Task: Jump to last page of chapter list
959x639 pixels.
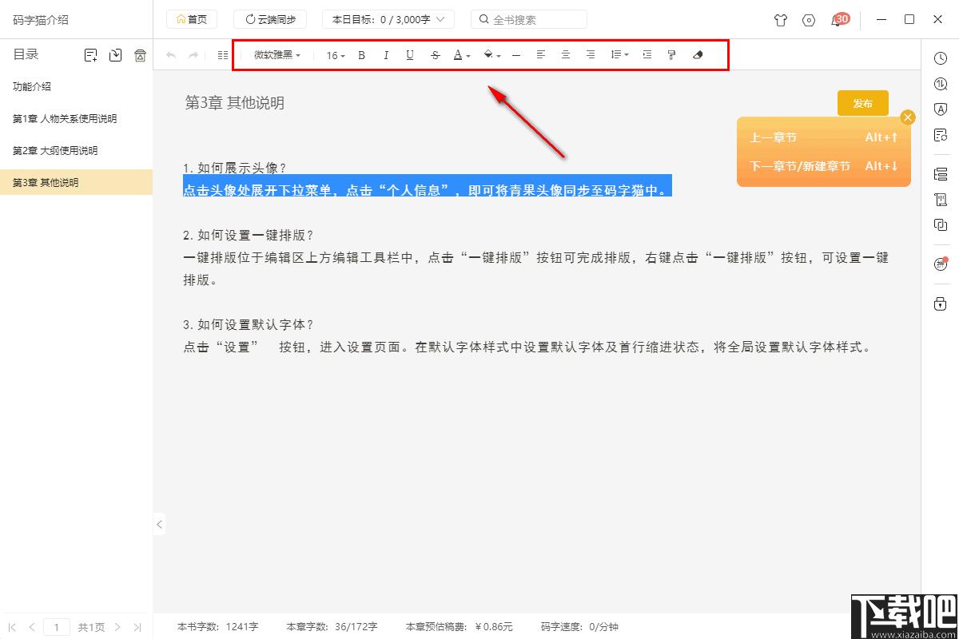Action: coord(137,628)
